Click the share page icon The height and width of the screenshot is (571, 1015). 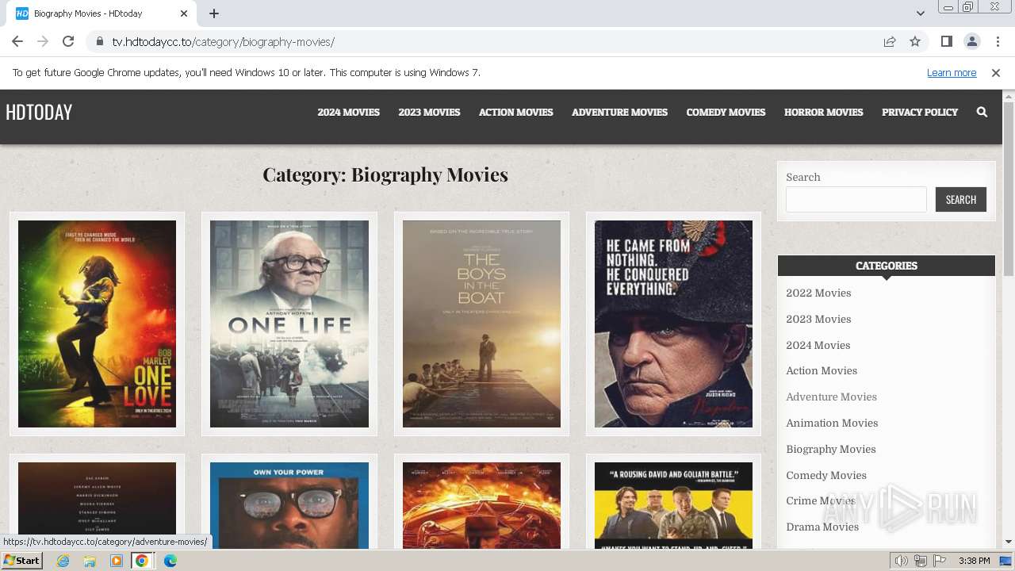[x=890, y=41]
